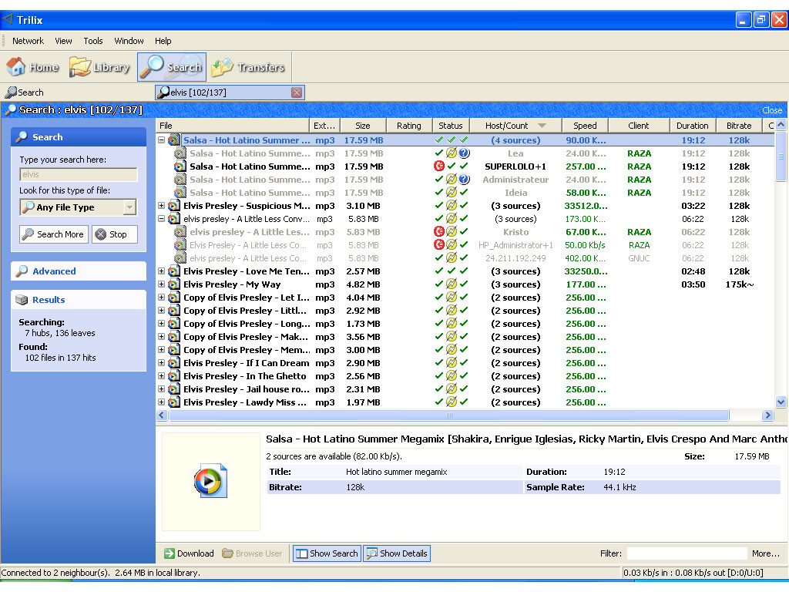789x592 pixels.
Task: Click the red status icon in Kristo row
Action: pyautogui.click(x=438, y=231)
